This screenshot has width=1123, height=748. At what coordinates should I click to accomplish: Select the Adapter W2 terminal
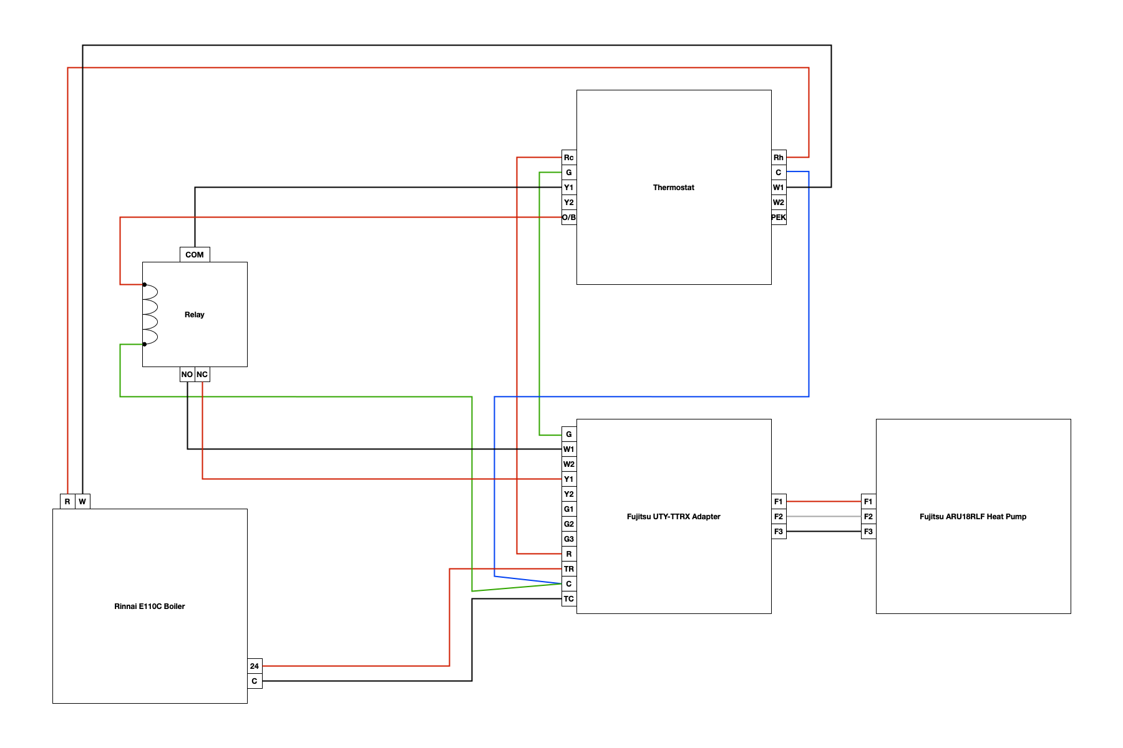tap(569, 464)
